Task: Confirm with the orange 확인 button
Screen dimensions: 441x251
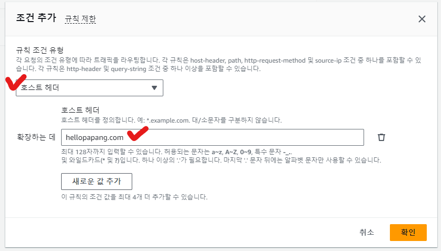Action: [408, 232]
